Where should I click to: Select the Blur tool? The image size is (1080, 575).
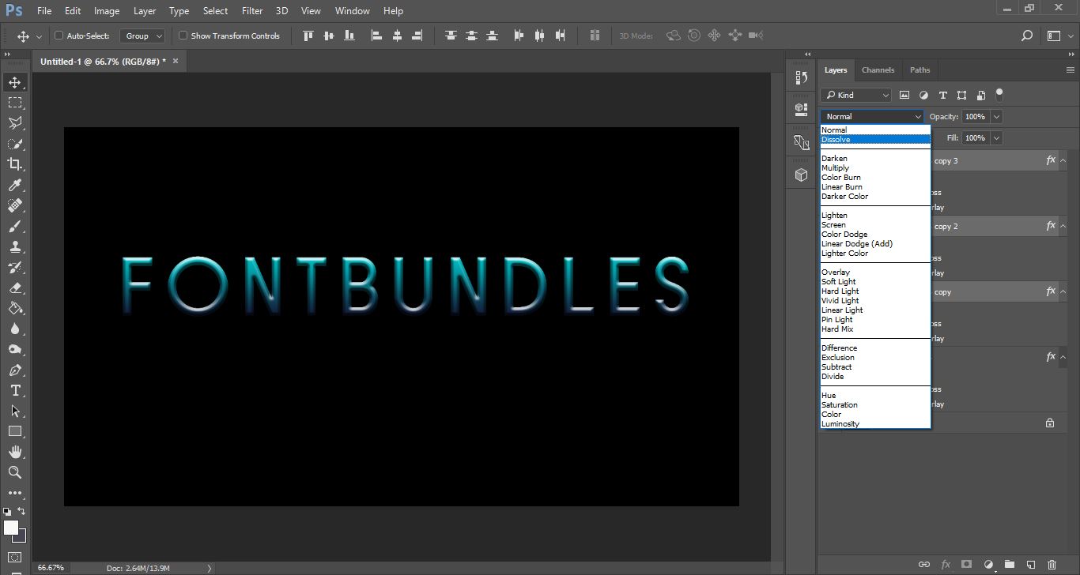pyautogui.click(x=15, y=329)
